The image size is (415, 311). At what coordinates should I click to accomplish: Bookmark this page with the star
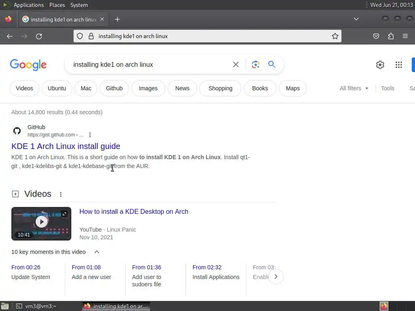335,36
